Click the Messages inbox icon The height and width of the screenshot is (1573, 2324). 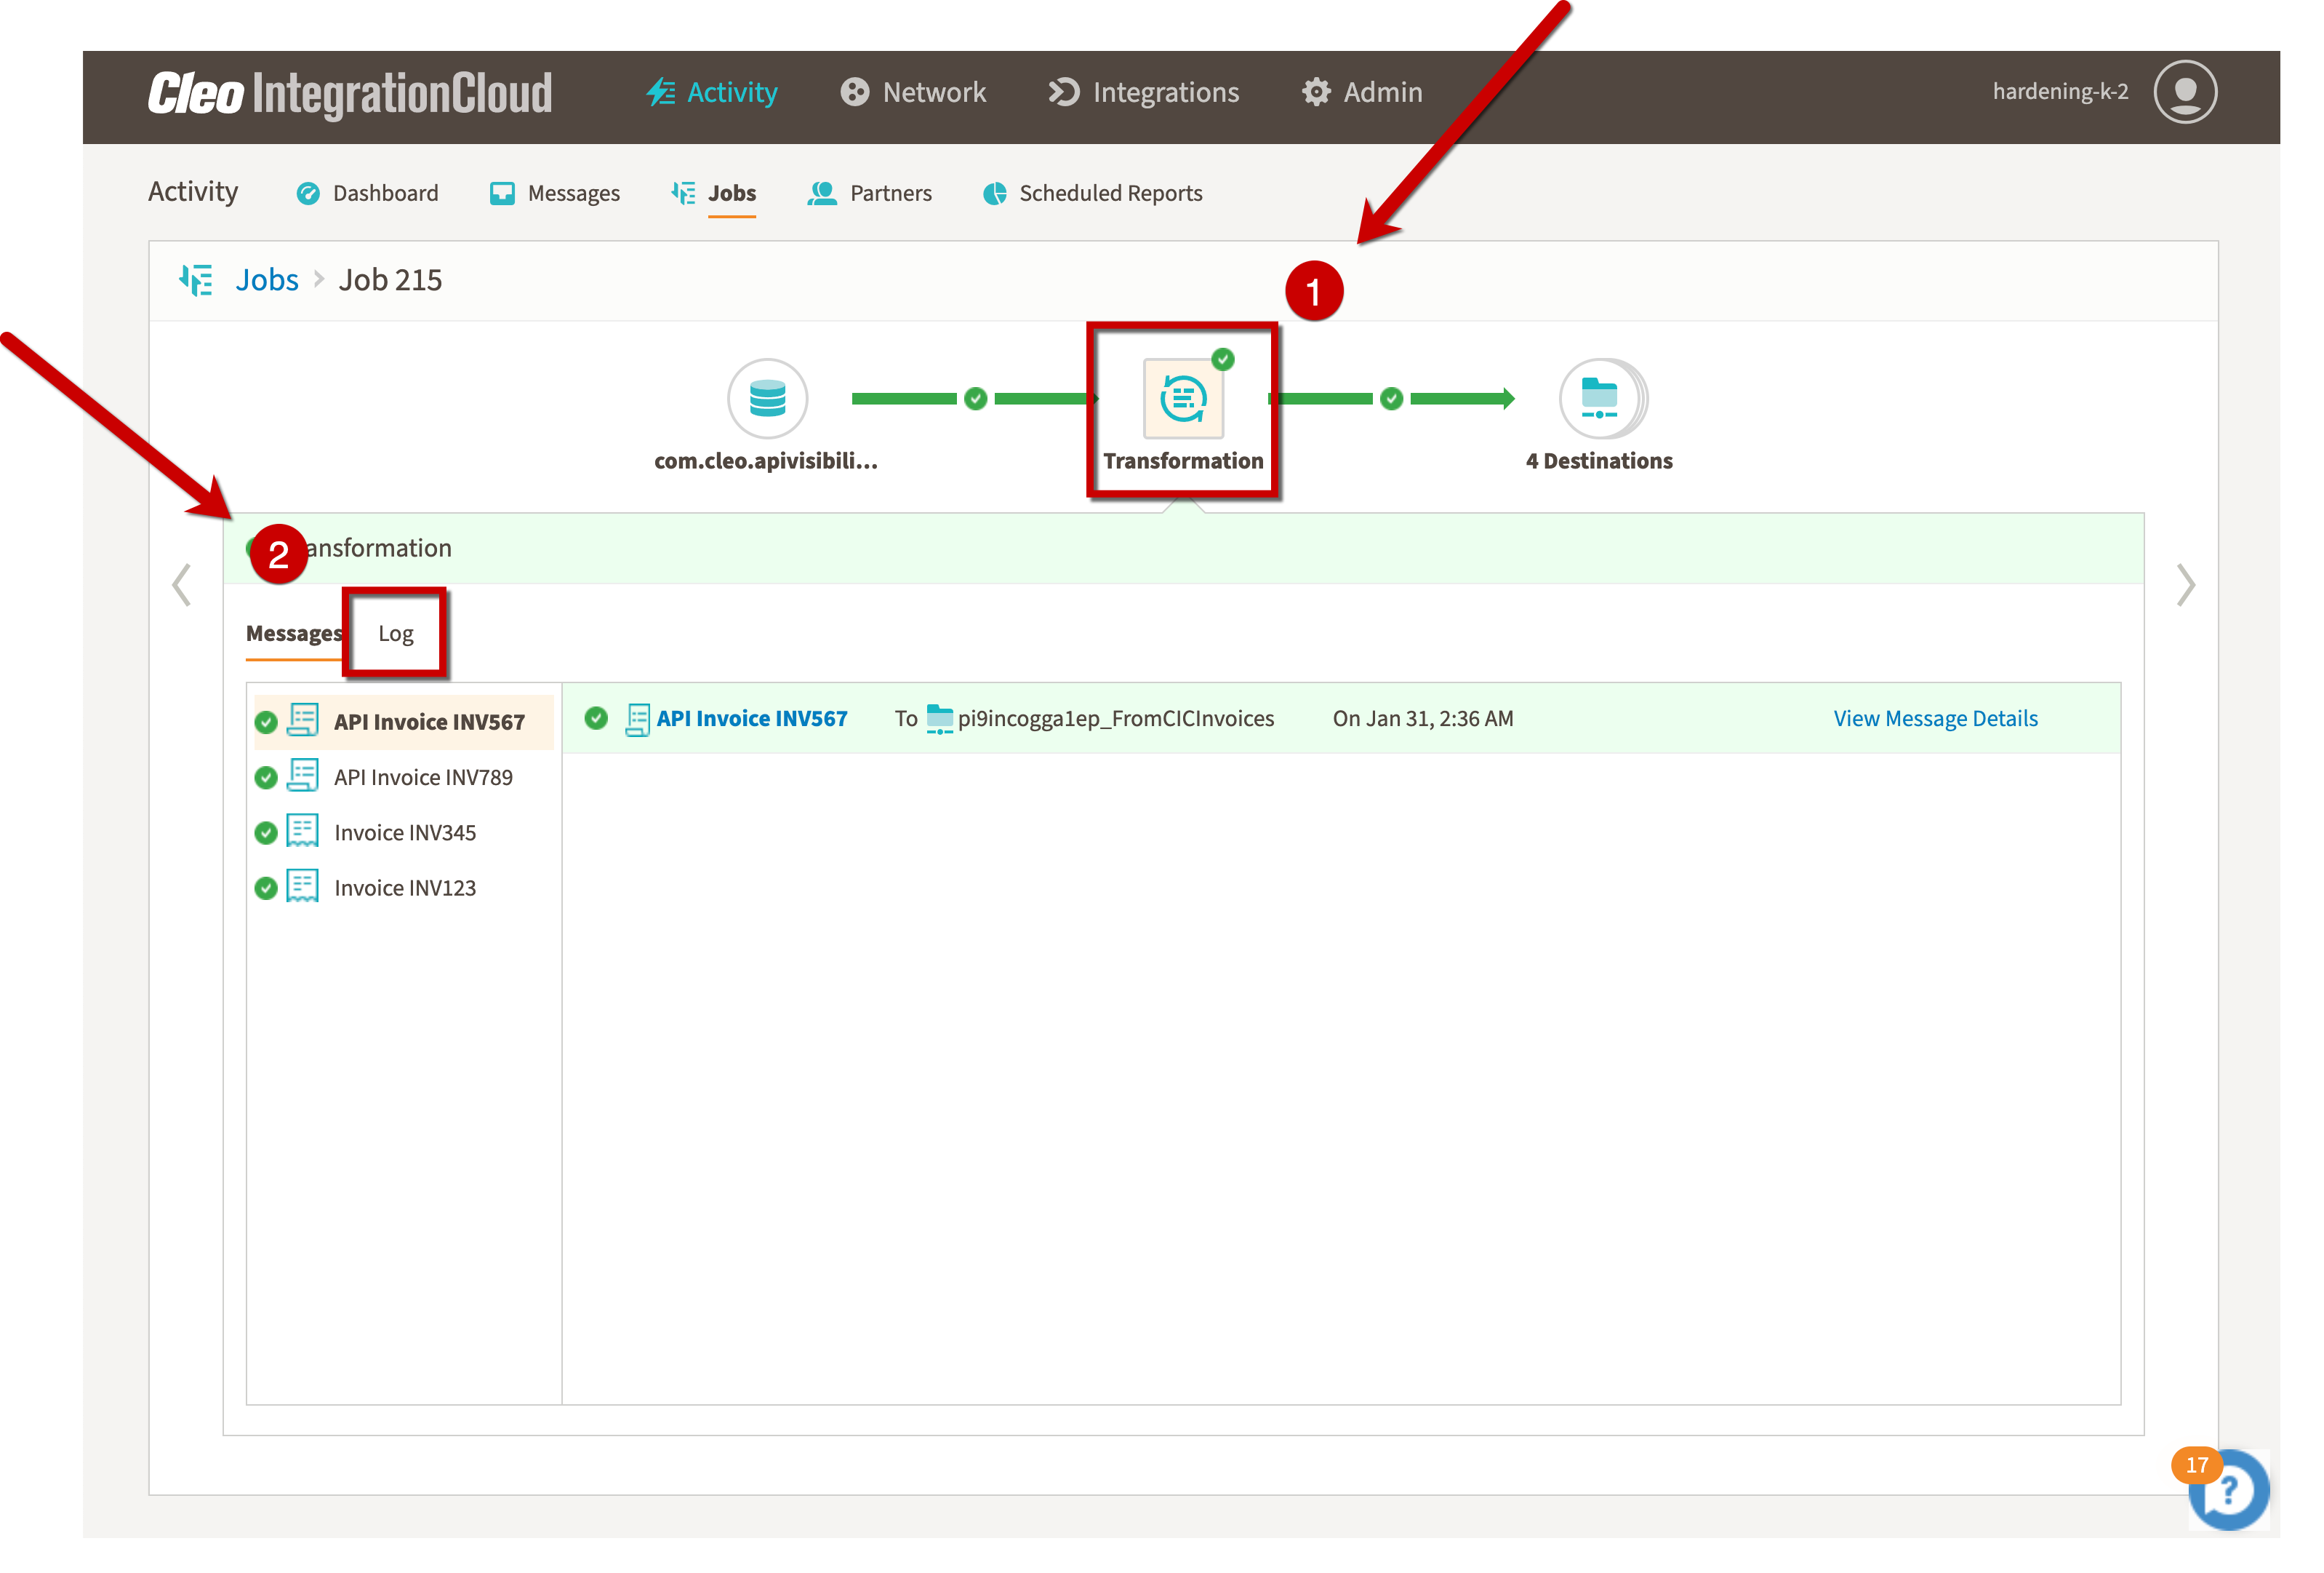(502, 194)
